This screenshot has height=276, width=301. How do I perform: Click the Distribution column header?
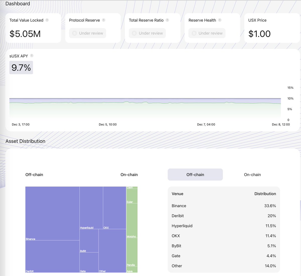[x=265, y=194]
